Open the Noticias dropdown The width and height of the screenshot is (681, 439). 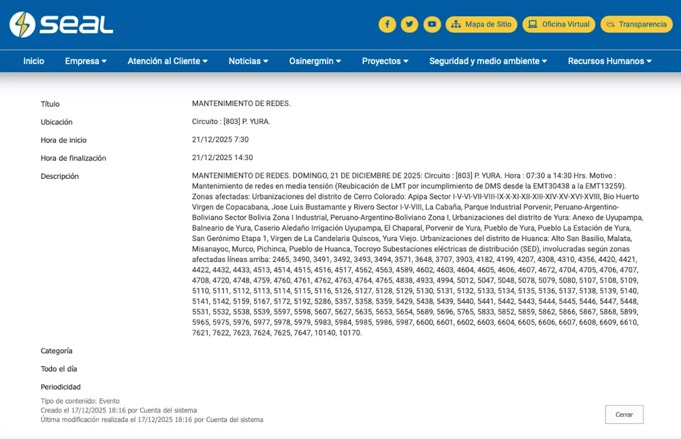click(248, 61)
